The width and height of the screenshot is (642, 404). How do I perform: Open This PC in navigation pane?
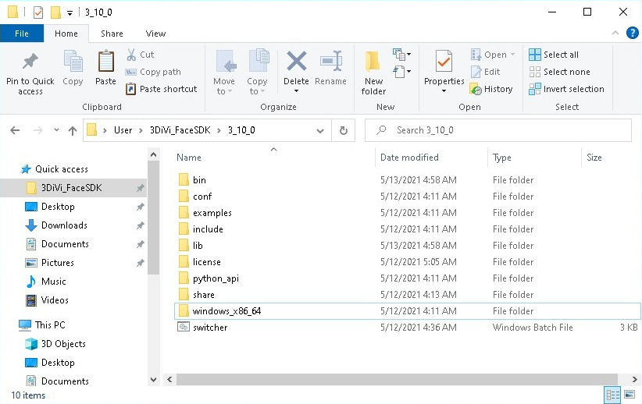50,325
